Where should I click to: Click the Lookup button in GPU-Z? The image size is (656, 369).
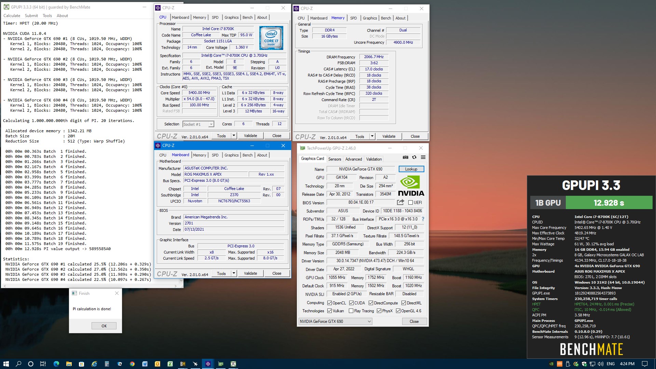pyautogui.click(x=411, y=169)
